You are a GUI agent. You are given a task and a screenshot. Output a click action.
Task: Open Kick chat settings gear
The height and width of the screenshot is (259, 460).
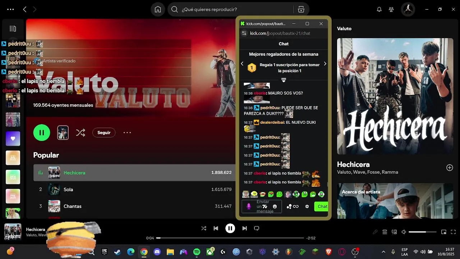point(307,206)
